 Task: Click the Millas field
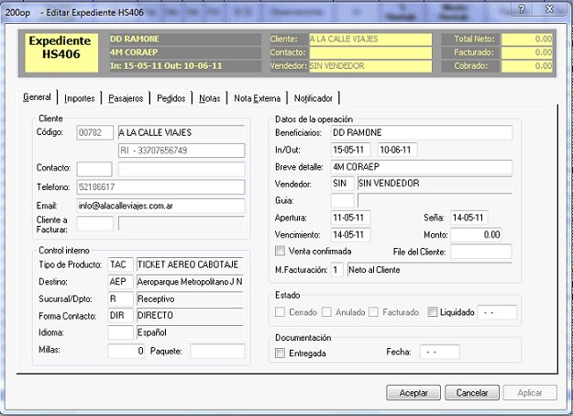click(x=127, y=351)
